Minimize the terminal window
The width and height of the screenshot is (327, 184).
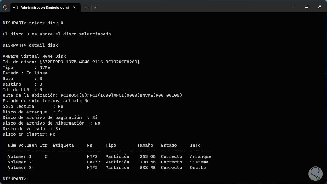[293, 6]
